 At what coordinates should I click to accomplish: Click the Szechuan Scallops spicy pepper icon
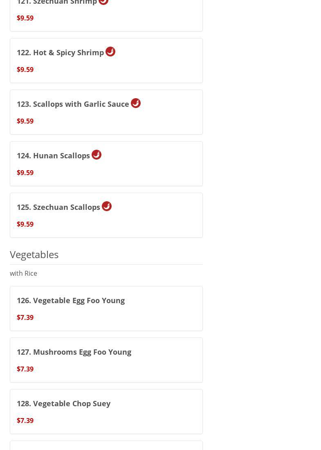[107, 206]
